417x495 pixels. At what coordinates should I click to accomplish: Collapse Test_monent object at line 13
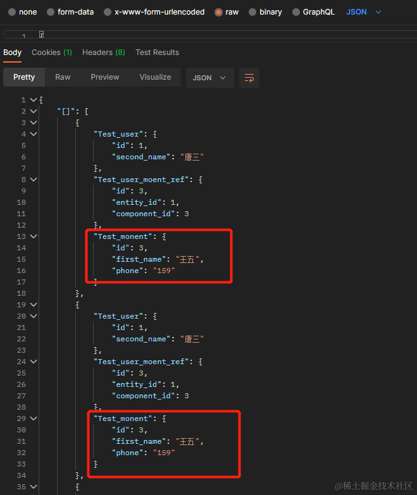34,236
